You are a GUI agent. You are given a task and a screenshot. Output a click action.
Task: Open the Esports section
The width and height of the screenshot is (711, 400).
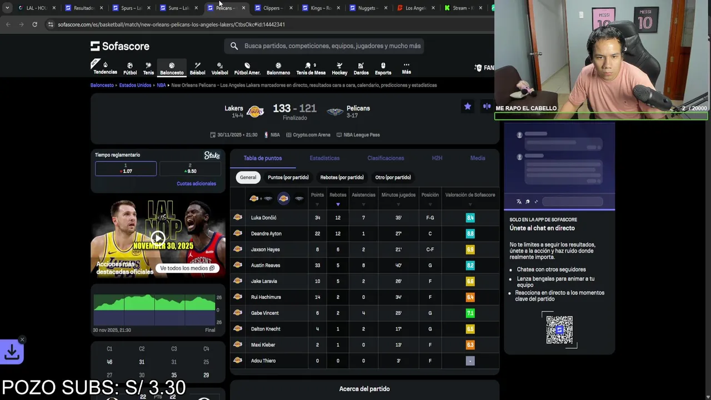tap(383, 68)
